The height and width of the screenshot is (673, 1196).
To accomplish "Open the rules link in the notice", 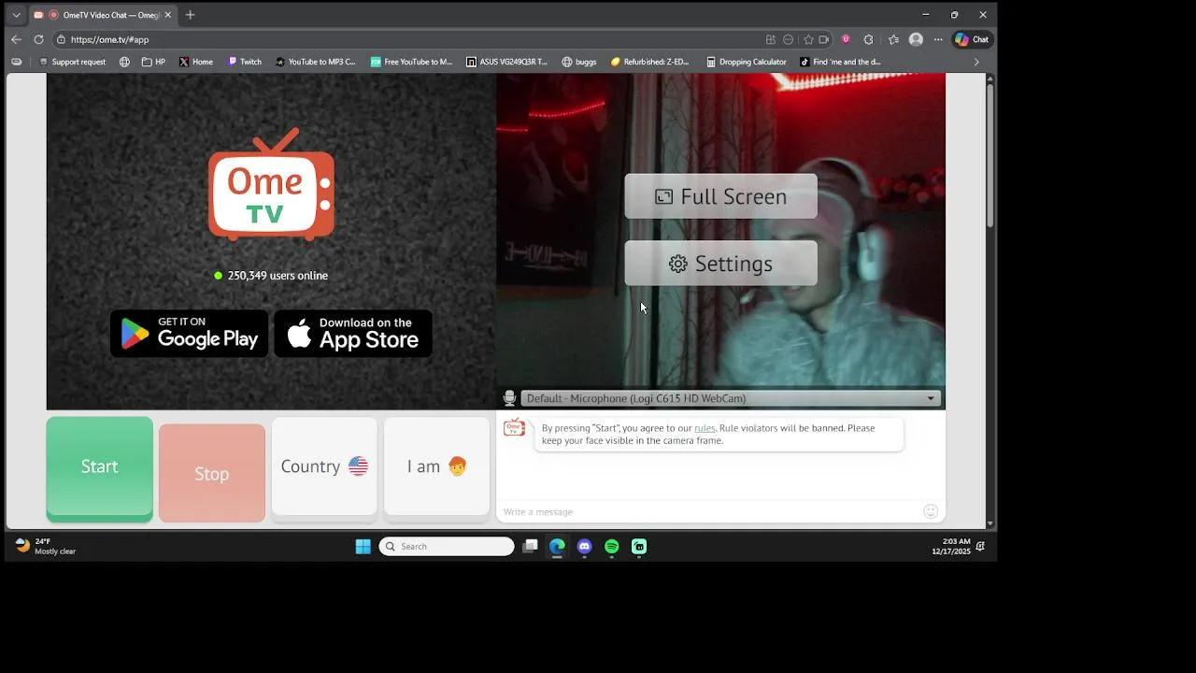I will coord(705,428).
